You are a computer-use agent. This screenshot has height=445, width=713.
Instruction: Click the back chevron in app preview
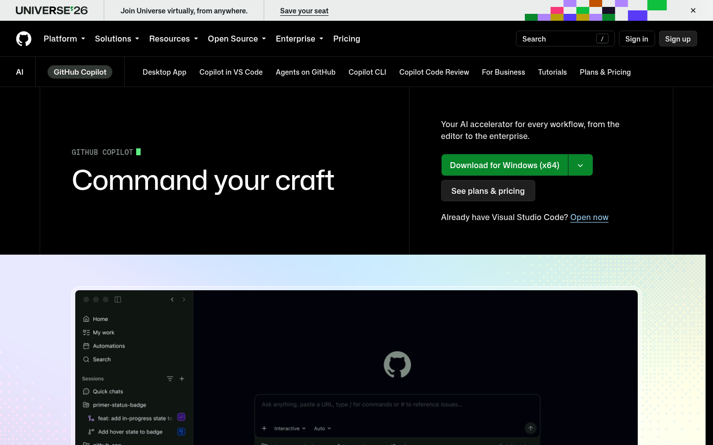click(172, 300)
